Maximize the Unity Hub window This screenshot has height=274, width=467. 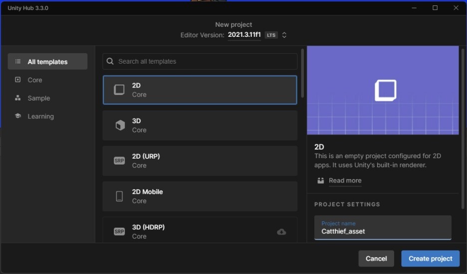tap(435, 8)
